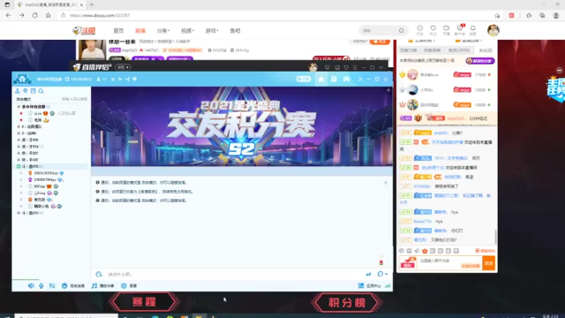Click the plus icon on the banner corner
This screenshot has width=565, height=318.
tap(388, 90)
